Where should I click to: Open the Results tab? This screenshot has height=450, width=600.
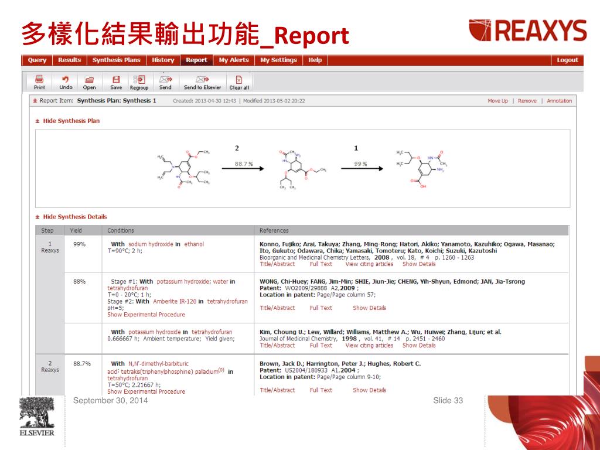(x=69, y=60)
